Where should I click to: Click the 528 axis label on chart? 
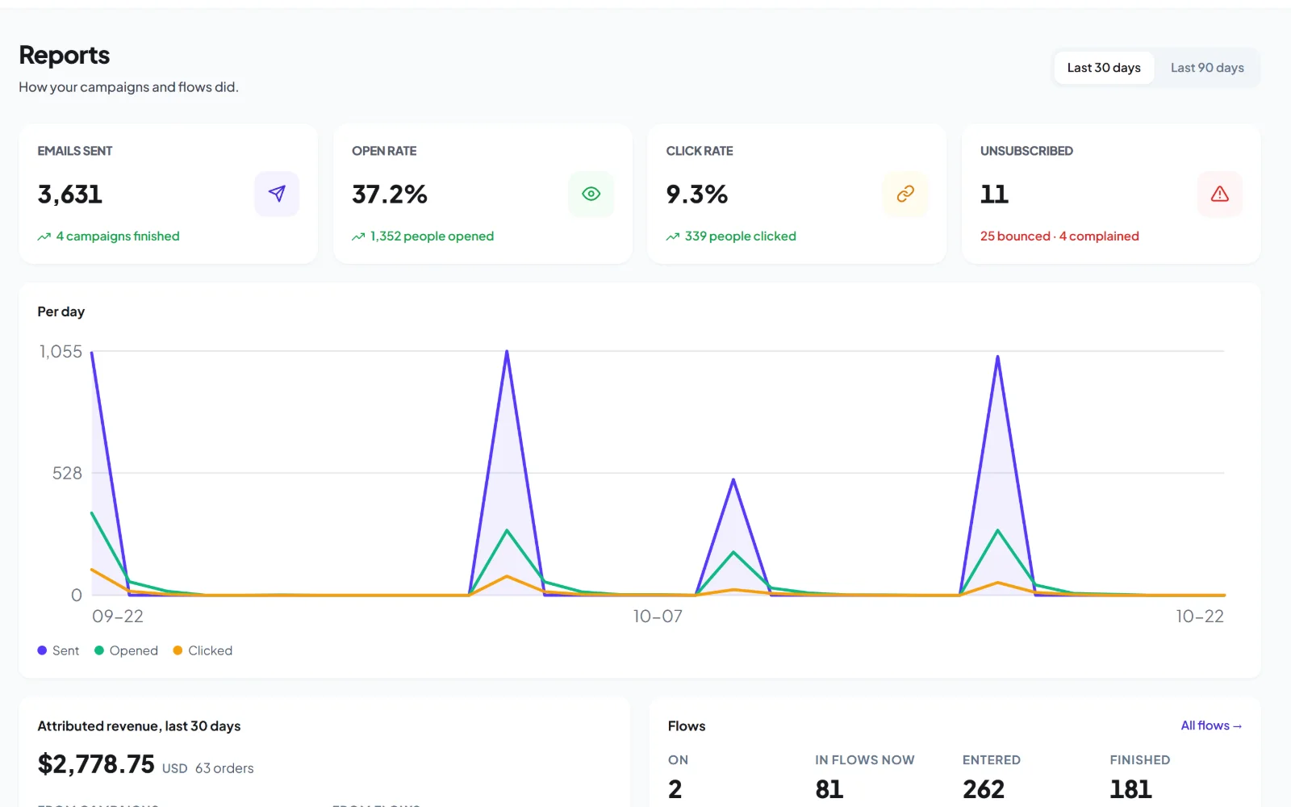[x=67, y=474]
